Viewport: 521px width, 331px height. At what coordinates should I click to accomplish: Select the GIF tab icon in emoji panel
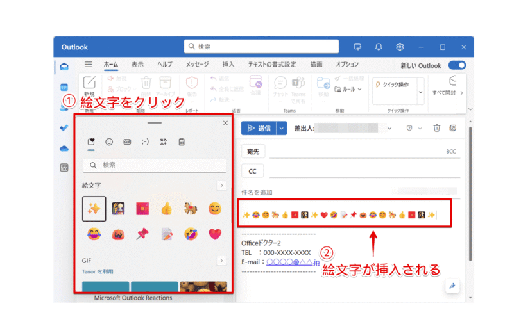(127, 142)
